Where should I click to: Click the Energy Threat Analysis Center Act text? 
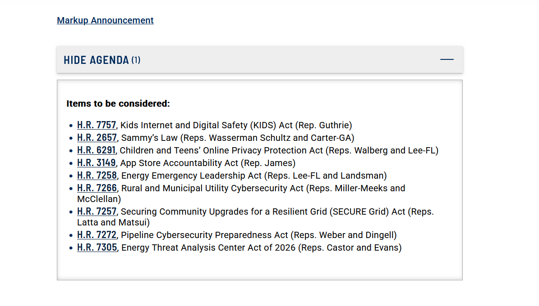pos(208,247)
